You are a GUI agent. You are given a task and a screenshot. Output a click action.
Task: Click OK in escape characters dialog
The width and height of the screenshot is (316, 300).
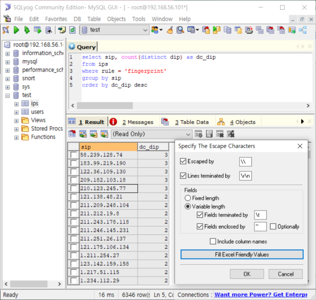pos(247,274)
